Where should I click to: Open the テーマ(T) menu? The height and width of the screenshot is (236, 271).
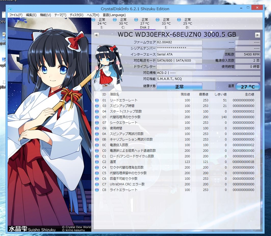(x=60, y=15)
